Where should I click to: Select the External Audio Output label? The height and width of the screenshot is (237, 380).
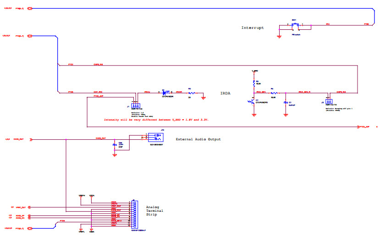coord(198,139)
